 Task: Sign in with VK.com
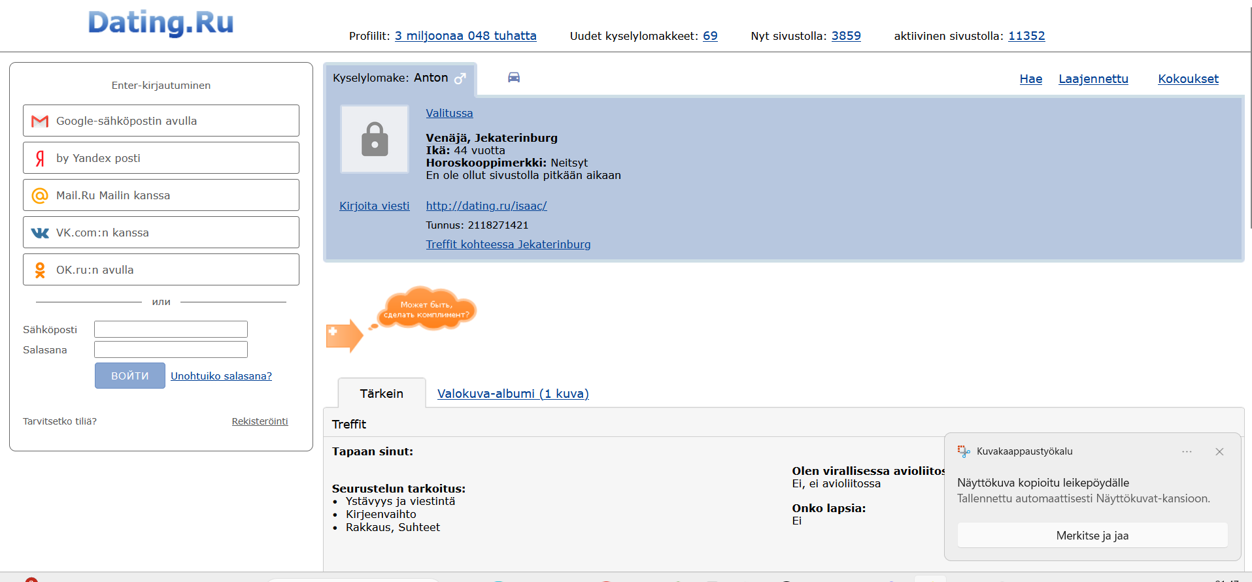[x=161, y=233]
